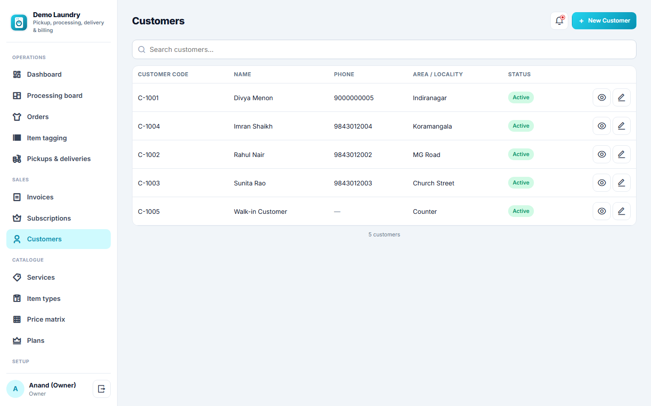View Sunita Rao's customer details
The image size is (651, 406).
pos(602,183)
